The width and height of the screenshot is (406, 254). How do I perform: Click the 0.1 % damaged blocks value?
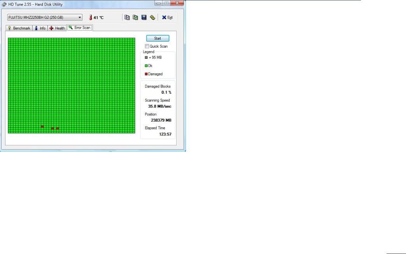166,92
